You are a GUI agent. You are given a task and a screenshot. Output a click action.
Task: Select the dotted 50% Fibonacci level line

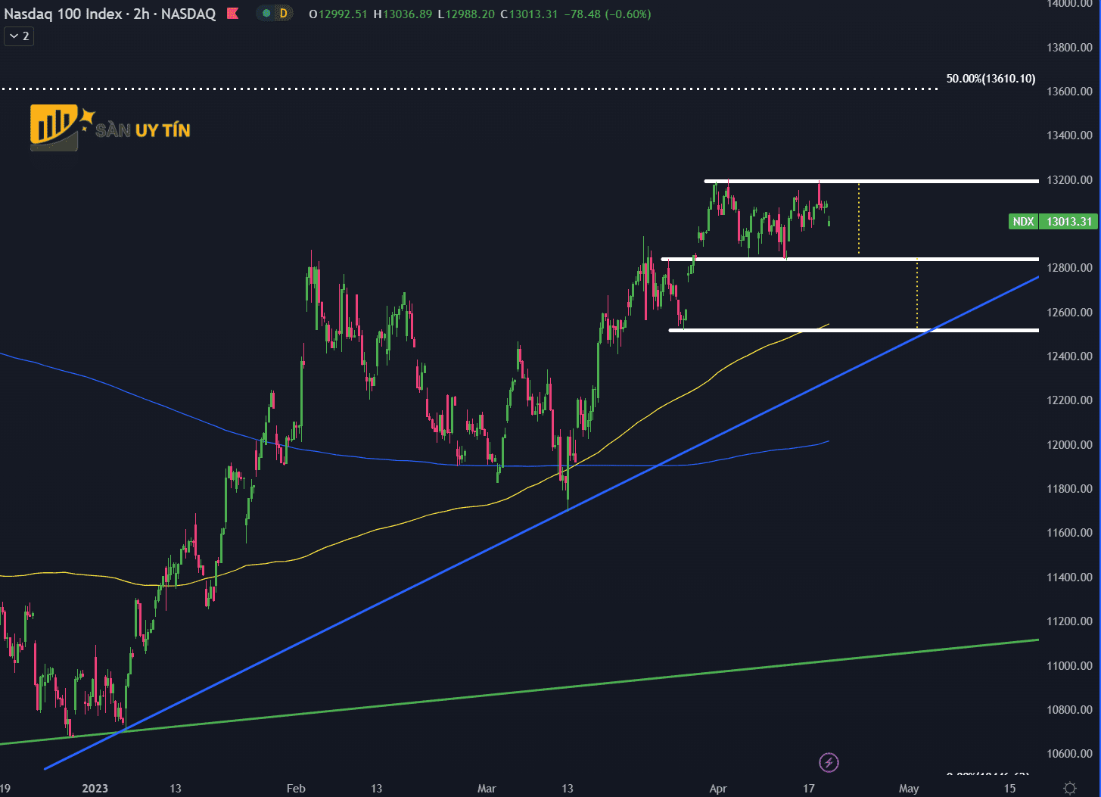[469, 89]
